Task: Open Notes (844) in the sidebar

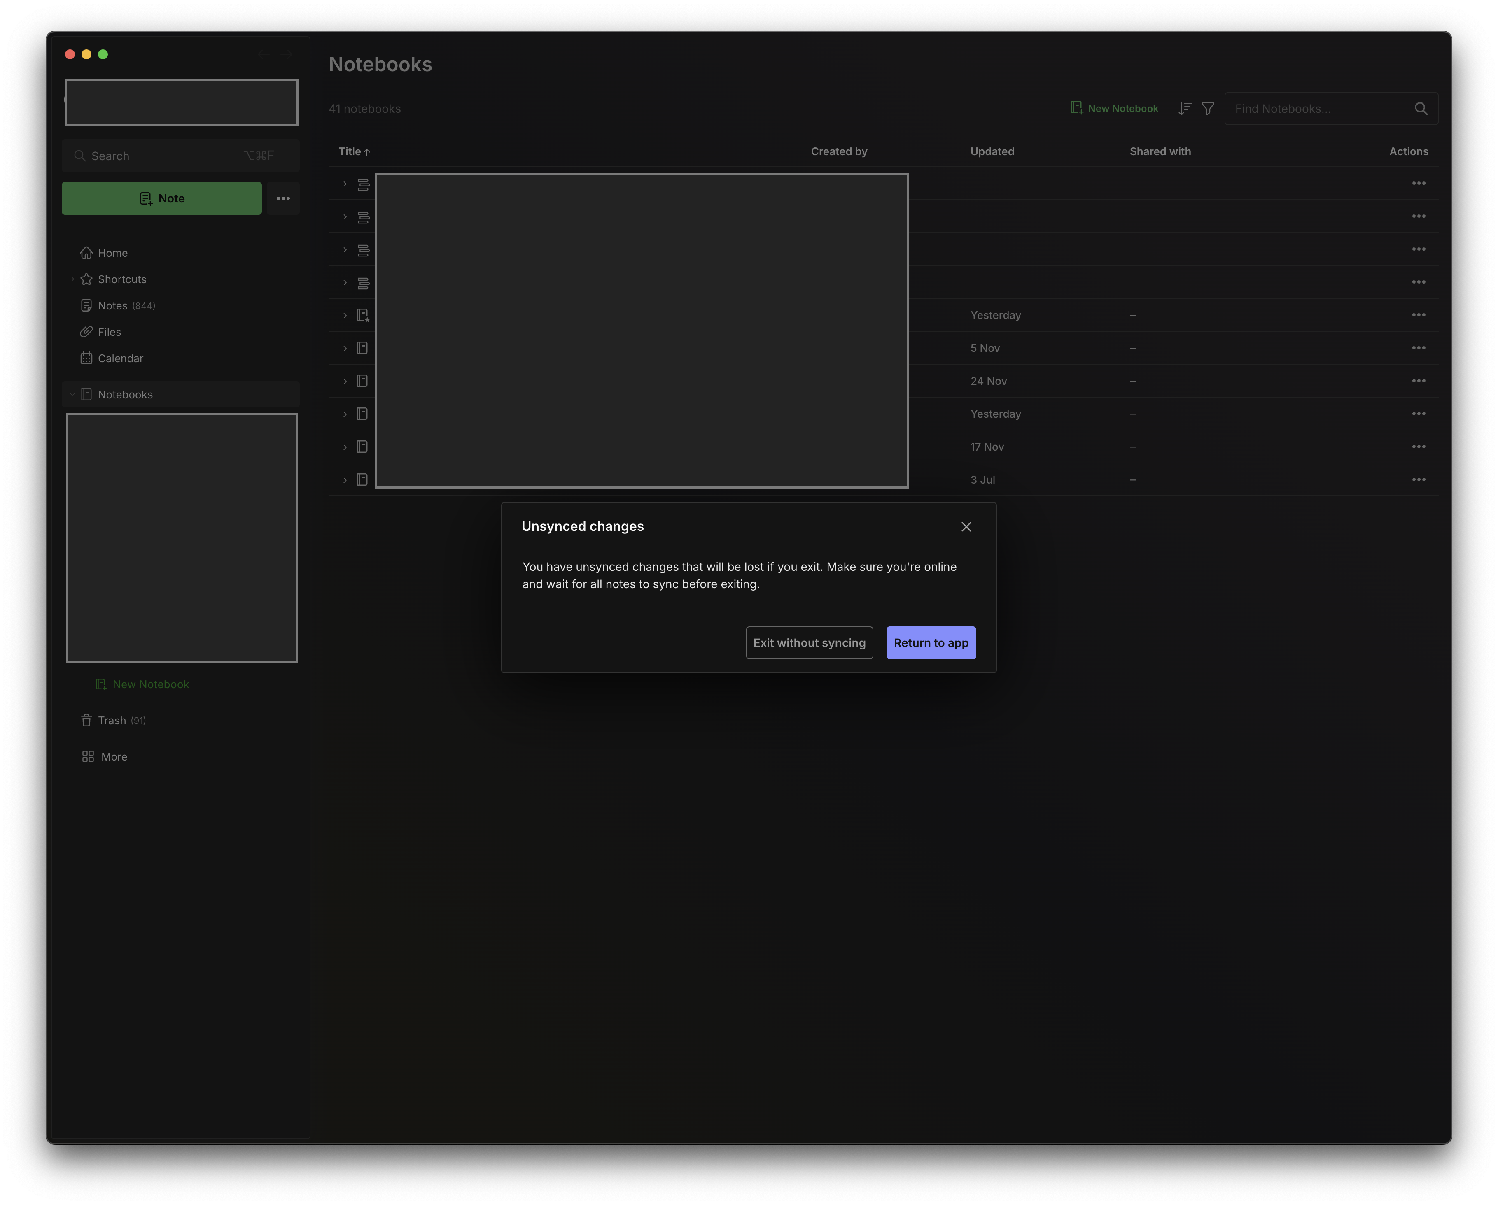Action: click(x=126, y=306)
